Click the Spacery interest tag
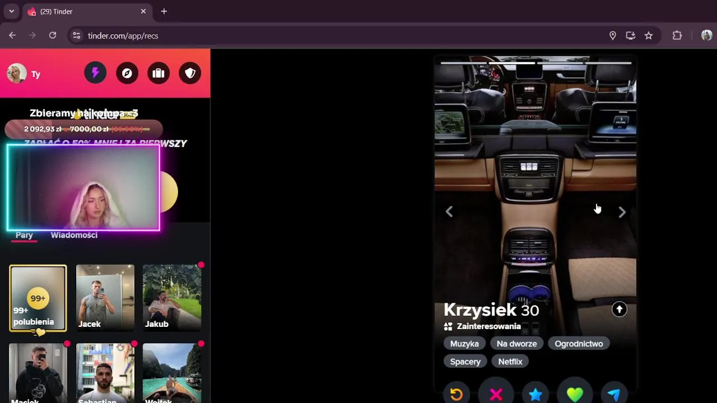Viewport: 717px width, 403px height. pos(465,362)
